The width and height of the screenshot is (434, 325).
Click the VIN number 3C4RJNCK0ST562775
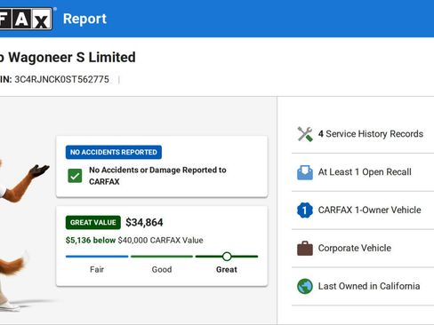click(62, 79)
